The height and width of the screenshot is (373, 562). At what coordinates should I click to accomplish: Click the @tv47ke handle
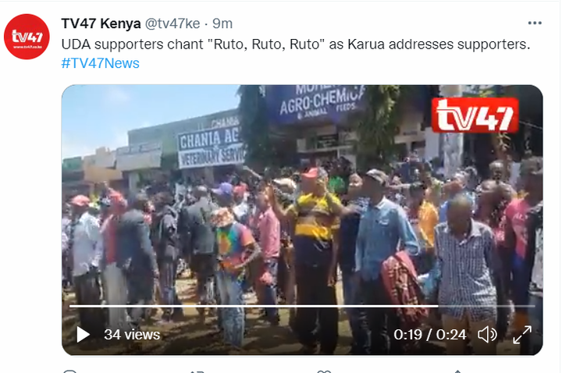pos(173,23)
